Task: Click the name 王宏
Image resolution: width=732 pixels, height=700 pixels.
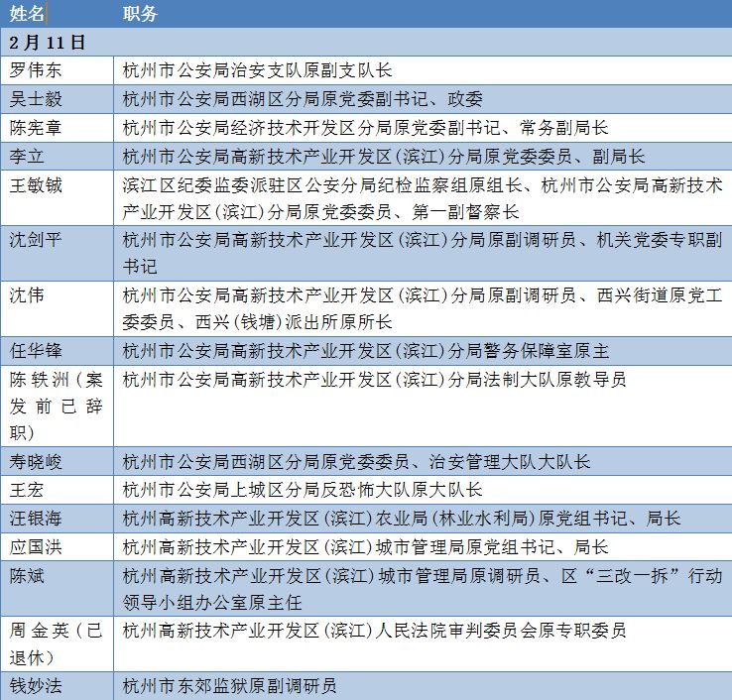Action: pyautogui.click(x=27, y=490)
